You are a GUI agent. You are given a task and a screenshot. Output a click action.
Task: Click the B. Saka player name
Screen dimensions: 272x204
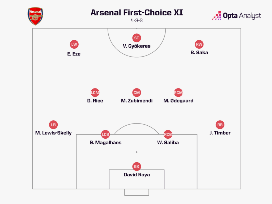(x=199, y=52)
